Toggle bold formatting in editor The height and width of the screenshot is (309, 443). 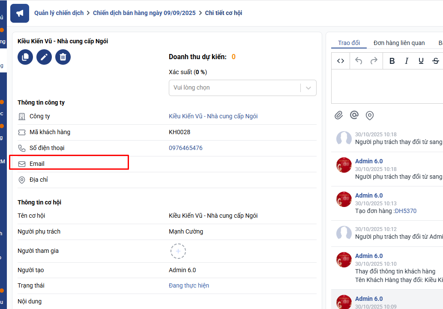pyautogui.click(x=392, y=61)
